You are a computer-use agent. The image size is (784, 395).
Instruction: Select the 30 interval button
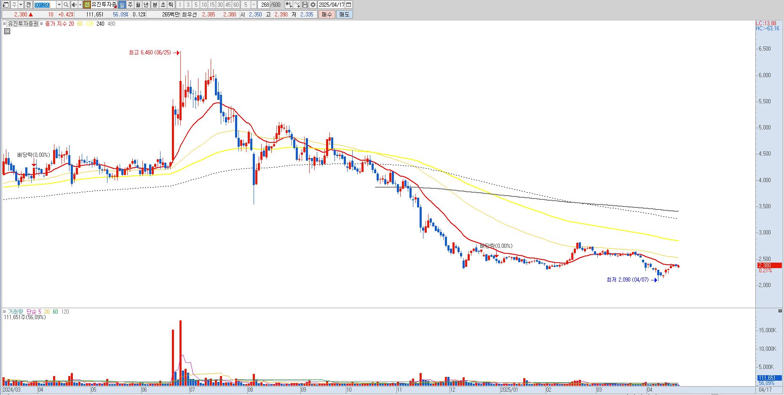(x=220, y=5)
